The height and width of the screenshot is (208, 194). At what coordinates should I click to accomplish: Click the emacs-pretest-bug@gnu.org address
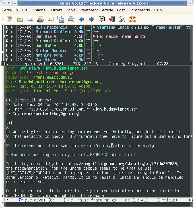(50, 114)
